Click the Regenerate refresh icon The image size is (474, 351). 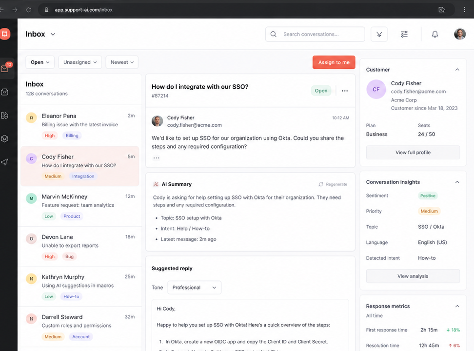(321, 184)
